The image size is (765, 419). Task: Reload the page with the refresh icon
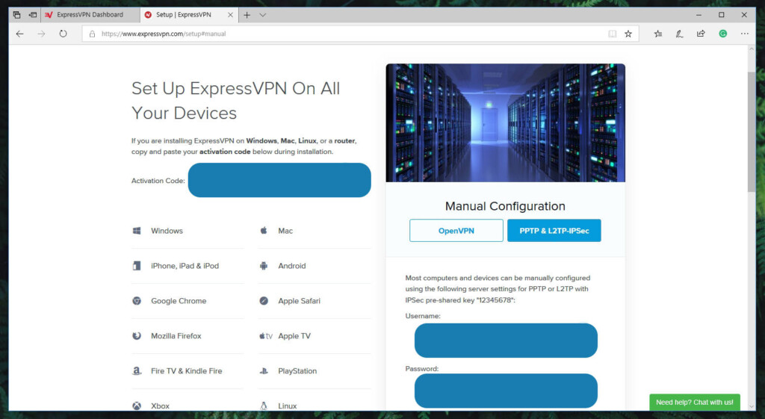click(x=63, y=34)
